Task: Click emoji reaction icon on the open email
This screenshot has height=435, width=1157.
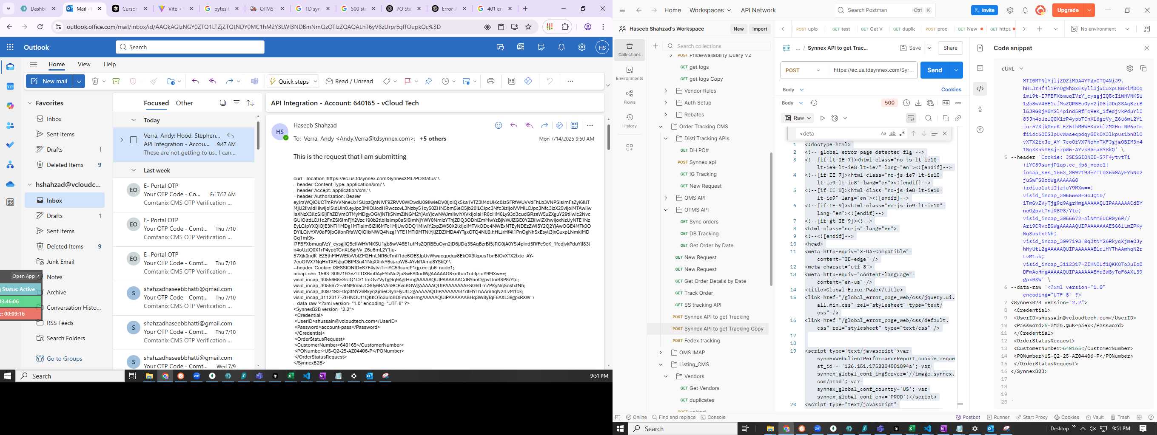Action: click(498, 126)
